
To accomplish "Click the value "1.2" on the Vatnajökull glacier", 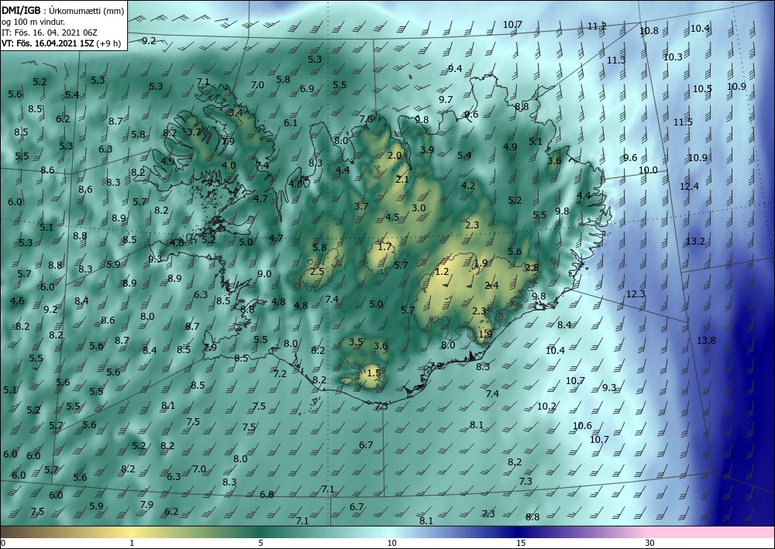I will click(442, 272).
